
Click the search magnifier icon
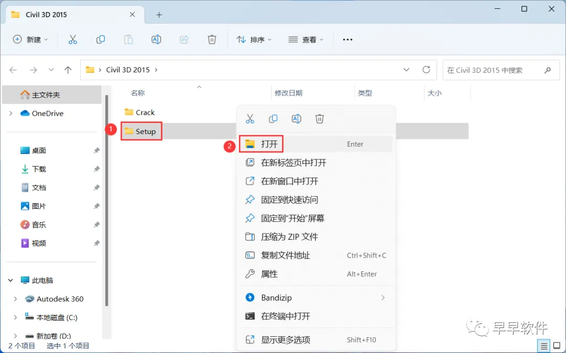(548, 70)
